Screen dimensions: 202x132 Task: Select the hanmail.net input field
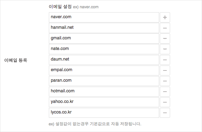coord(104,28)
